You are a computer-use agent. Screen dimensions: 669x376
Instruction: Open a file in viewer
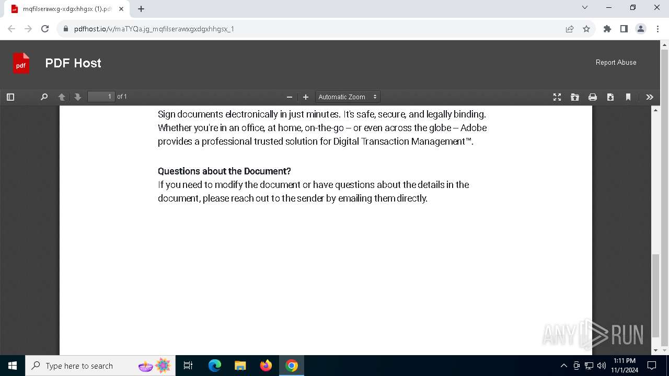coord(575,97)
